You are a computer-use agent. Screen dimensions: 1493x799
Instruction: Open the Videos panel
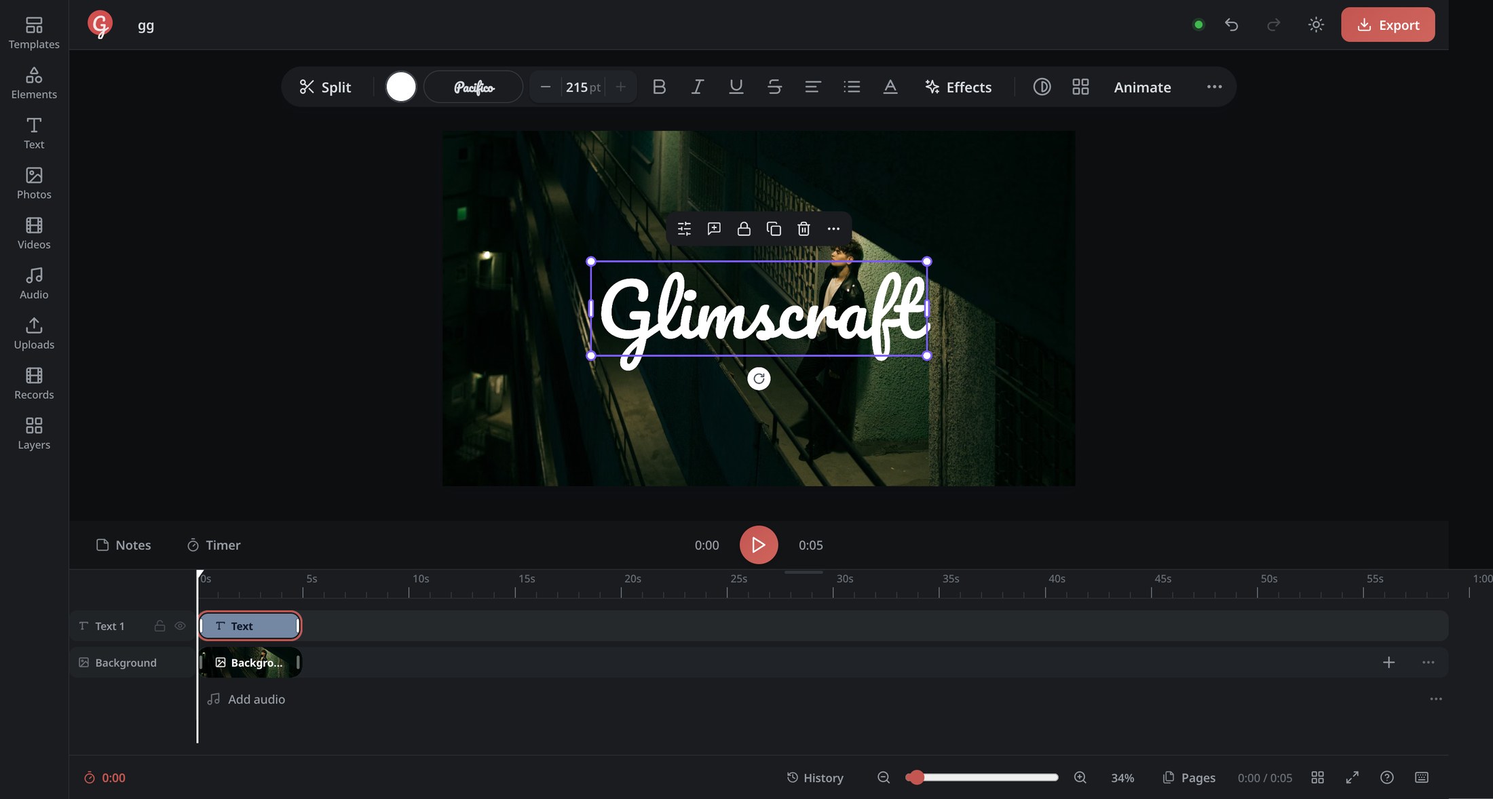(x=34, y=233)
